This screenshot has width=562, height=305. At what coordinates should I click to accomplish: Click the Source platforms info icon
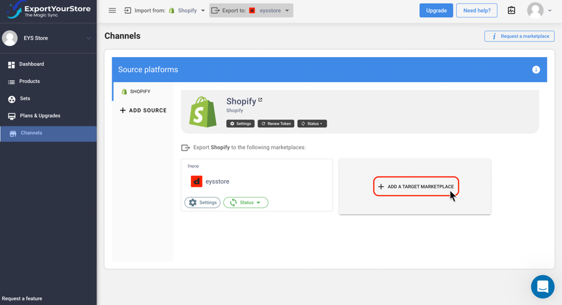tap(536, 70)
